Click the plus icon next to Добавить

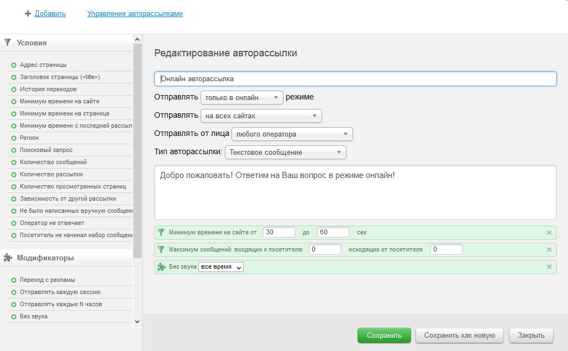pyautogui.click(x=28, y=14)
